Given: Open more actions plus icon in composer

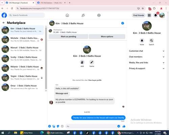Looking at the screenshot, I should (50, 126).
